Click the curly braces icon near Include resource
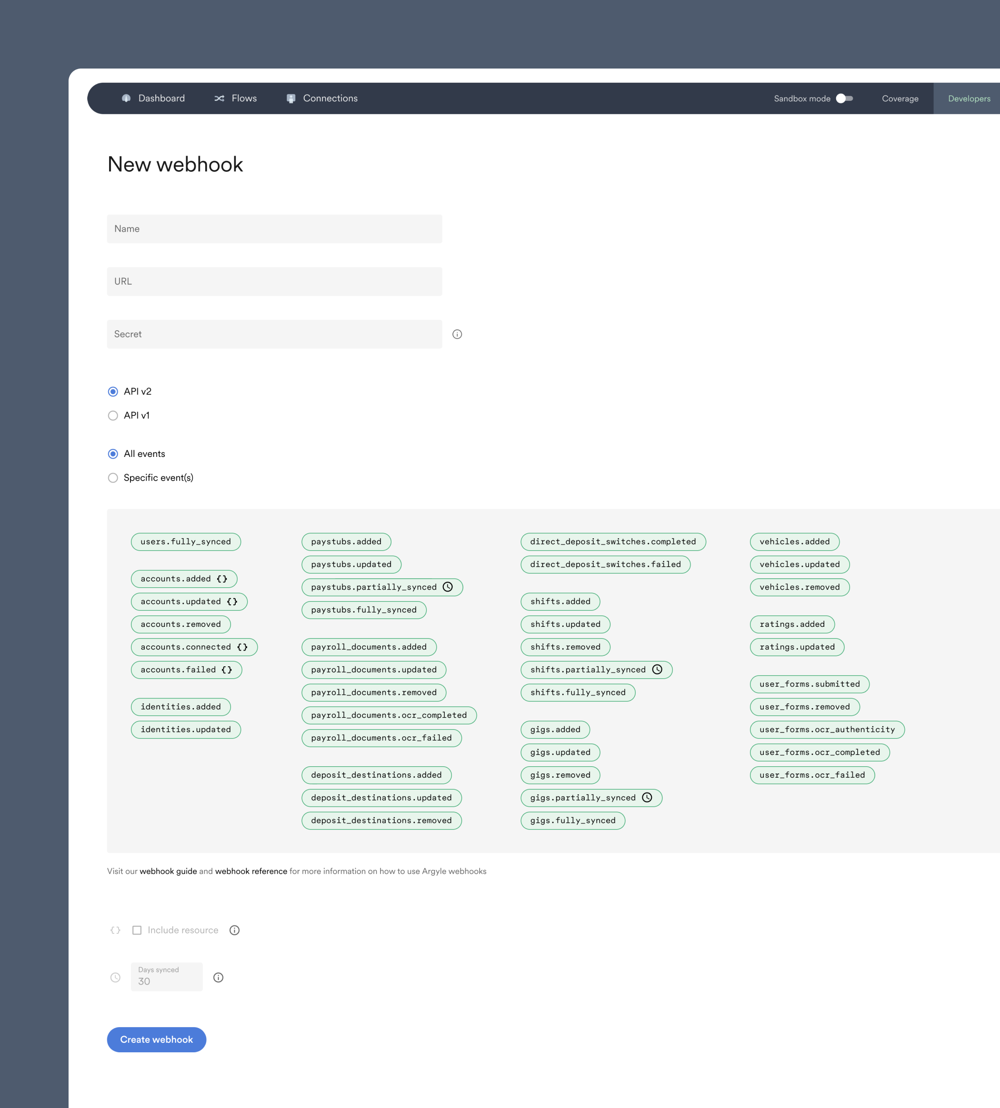The image size is (1000, 1108). click(x=115, y=930)
